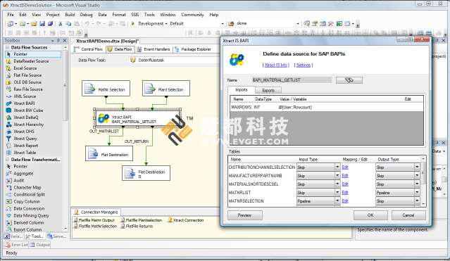Click the Save toolbar icon
The image size is (450, 261).
[42, 23]
